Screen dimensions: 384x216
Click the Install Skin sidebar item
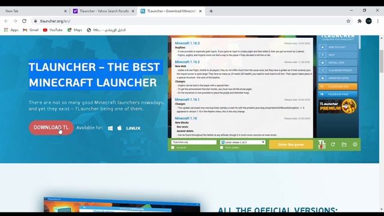(337, 62)
